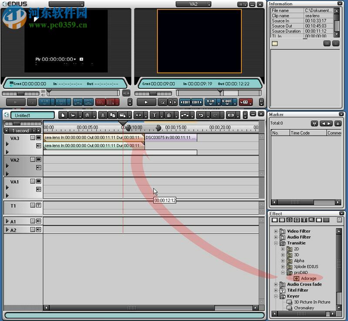
Task: Toggle title visibility on T1 track
Action: (39, 205)
